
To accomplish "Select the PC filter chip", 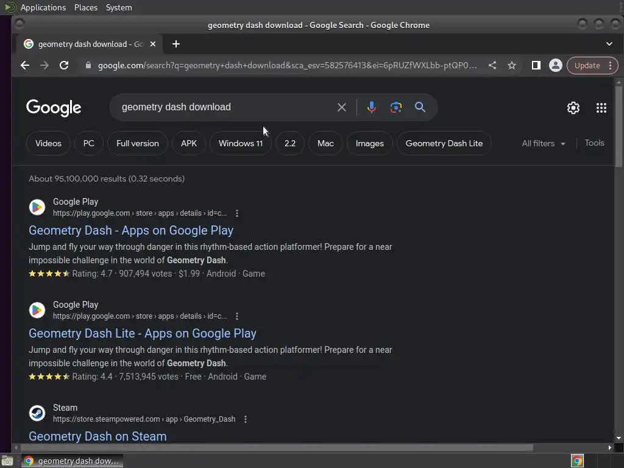I will click(89, 143).
